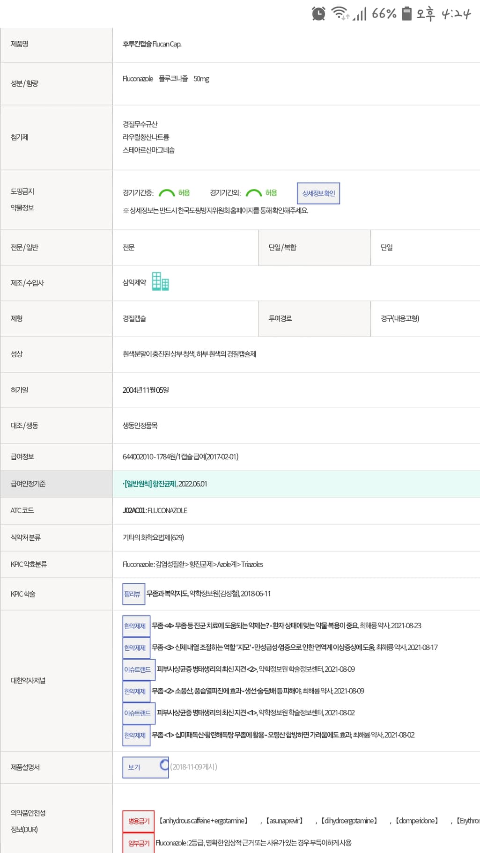Screen dimensions: 480x853
Task: Click approval date 2004년 11월 05일
Action: 146,390
